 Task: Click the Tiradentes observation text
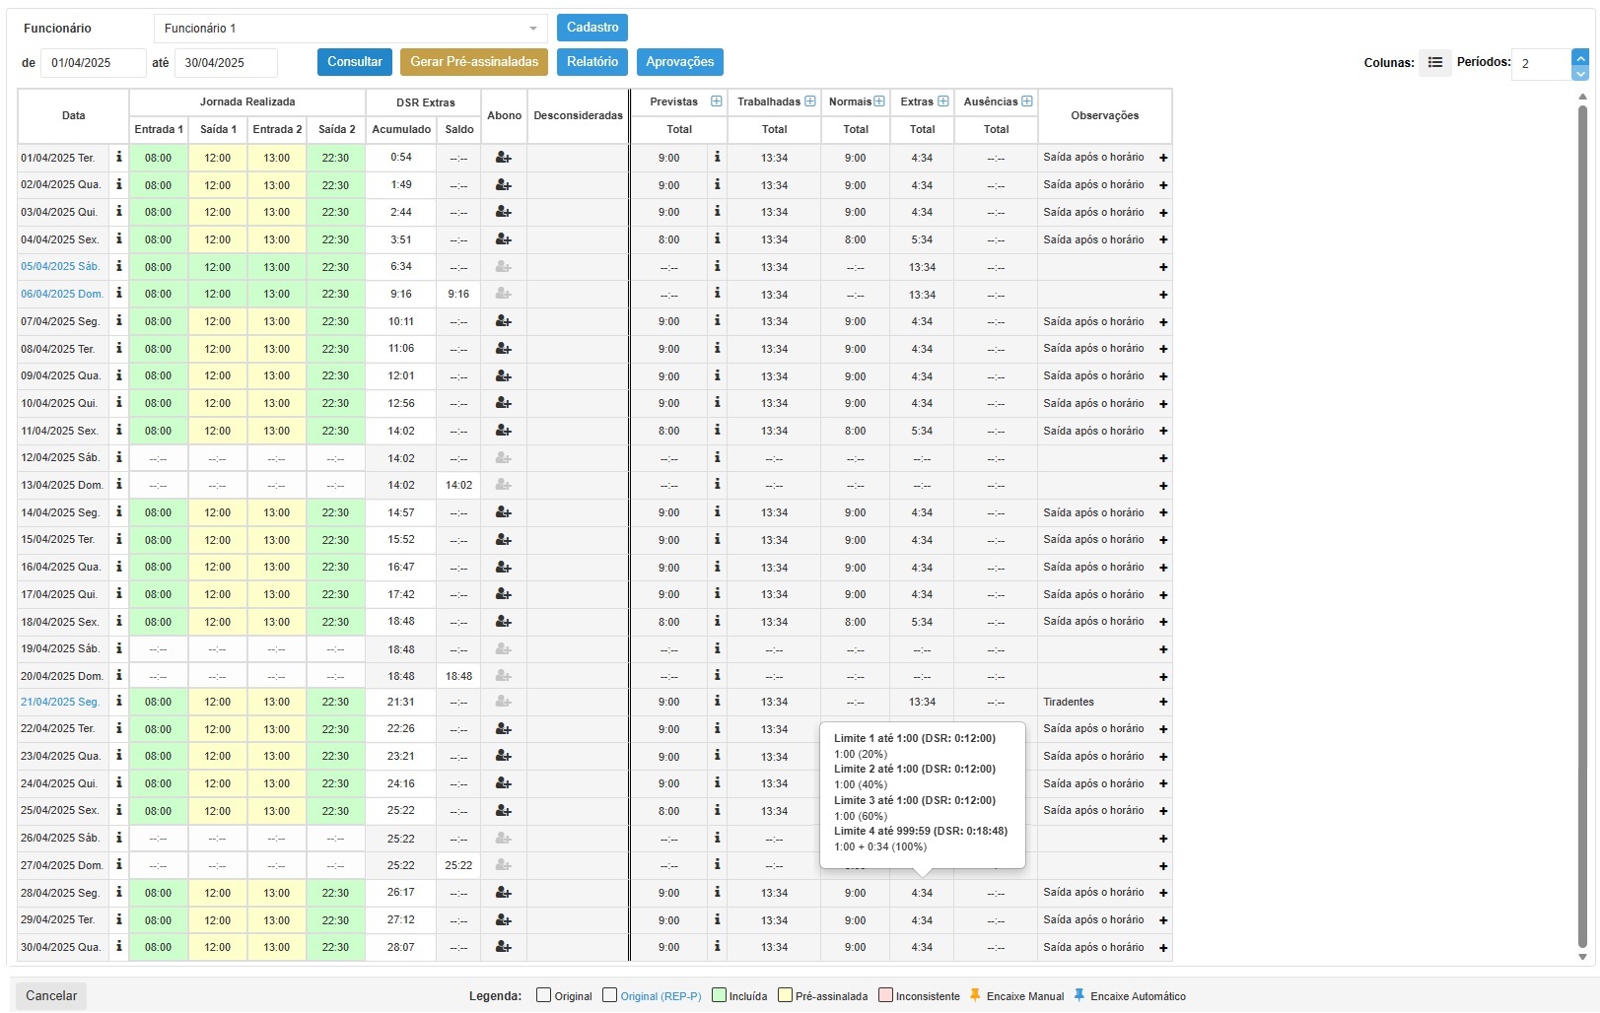1069,702
